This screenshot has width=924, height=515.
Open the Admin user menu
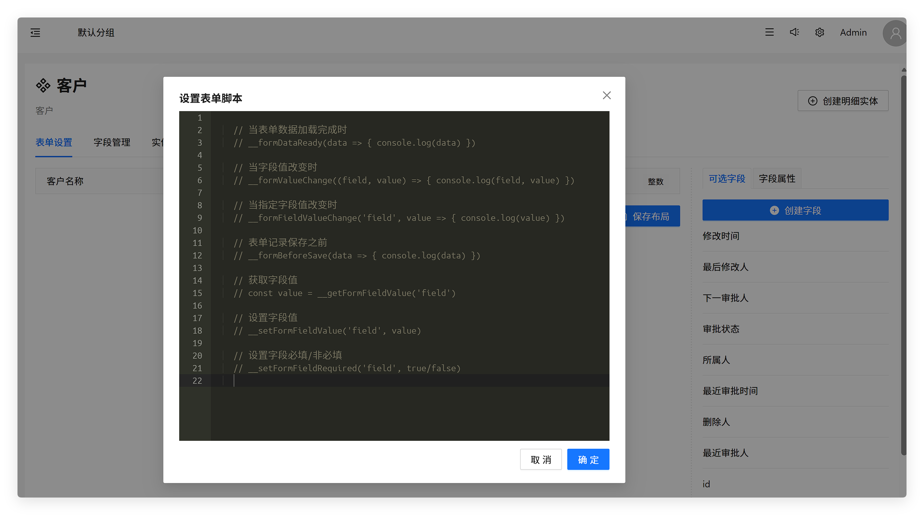click(x=853, y=33)
